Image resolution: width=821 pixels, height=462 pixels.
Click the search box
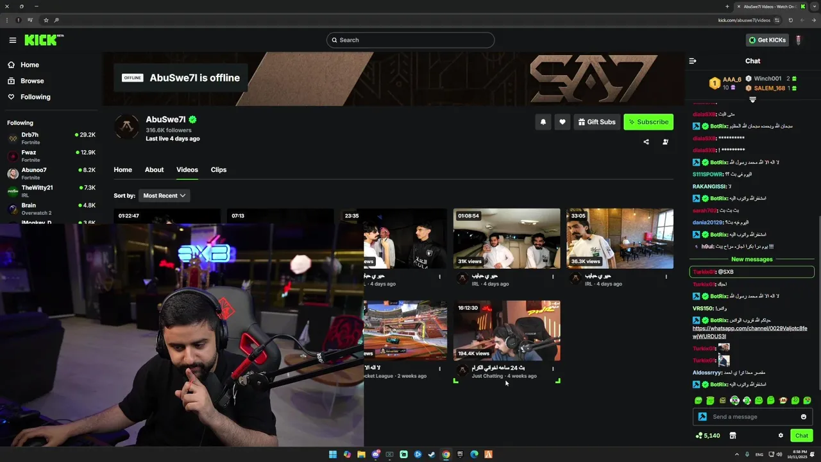[x=410, y=40]
